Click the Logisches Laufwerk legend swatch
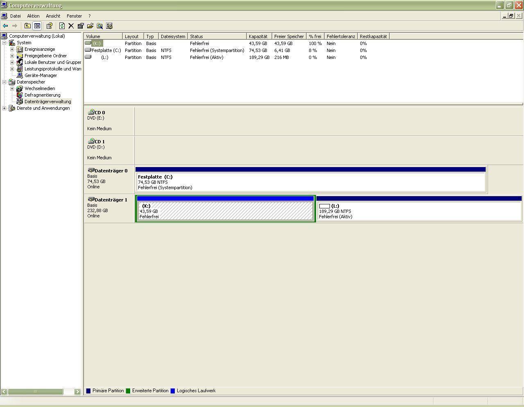The width and height of the screenshot is (524, 407). coord(172,391)
